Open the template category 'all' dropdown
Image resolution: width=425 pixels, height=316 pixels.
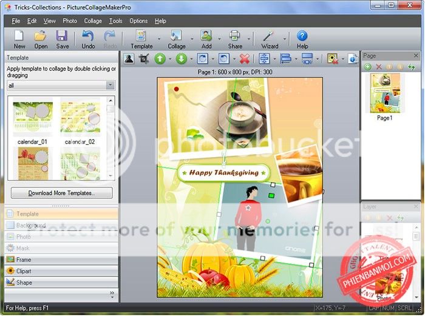coord(110,85)
